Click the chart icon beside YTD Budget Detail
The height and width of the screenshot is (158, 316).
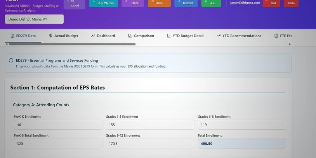click(x=169, y=36)
